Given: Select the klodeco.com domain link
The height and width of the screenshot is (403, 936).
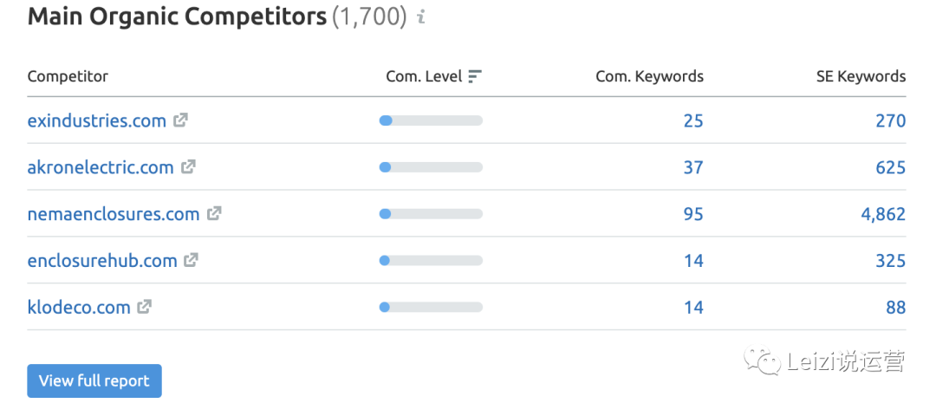Looking at the screenshot, I should [79, 307].
